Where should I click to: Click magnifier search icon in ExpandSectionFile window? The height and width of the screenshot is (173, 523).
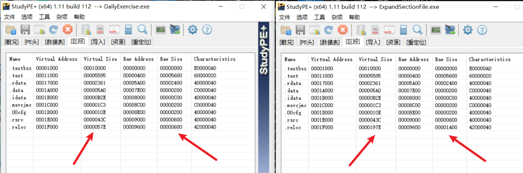click(417, 30)
